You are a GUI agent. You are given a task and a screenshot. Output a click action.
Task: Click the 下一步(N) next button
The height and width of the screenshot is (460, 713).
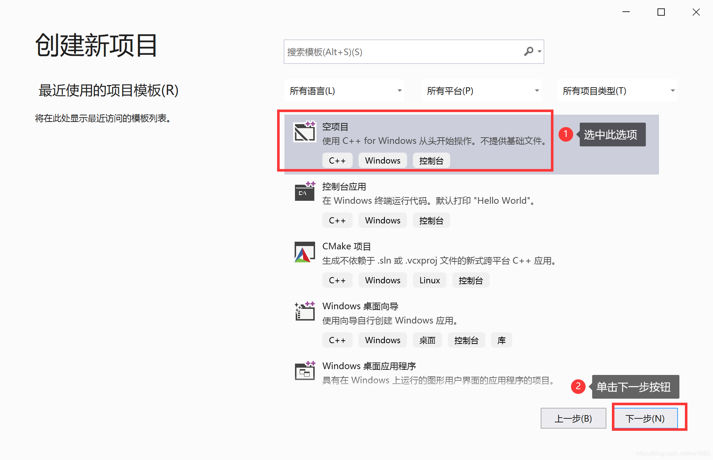pyautogui.click(x=645, y=418)
